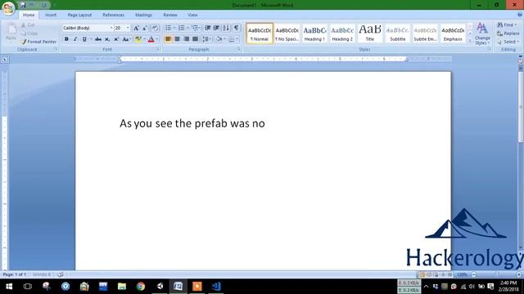Switch to the Review tab
The height and width of the screenshot is (294, 524).
[170, 15]
